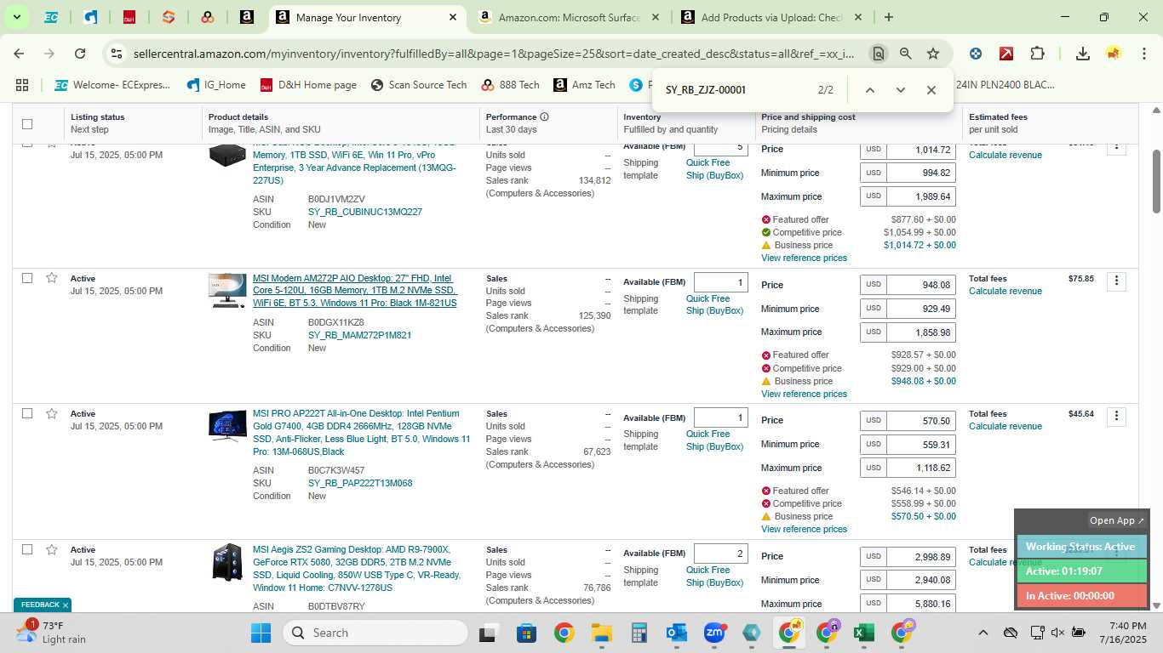Click the page vertical scrollbar thumb
Image resolution: width=1163 pixels, height=653 pixels.
point(1156,181)
